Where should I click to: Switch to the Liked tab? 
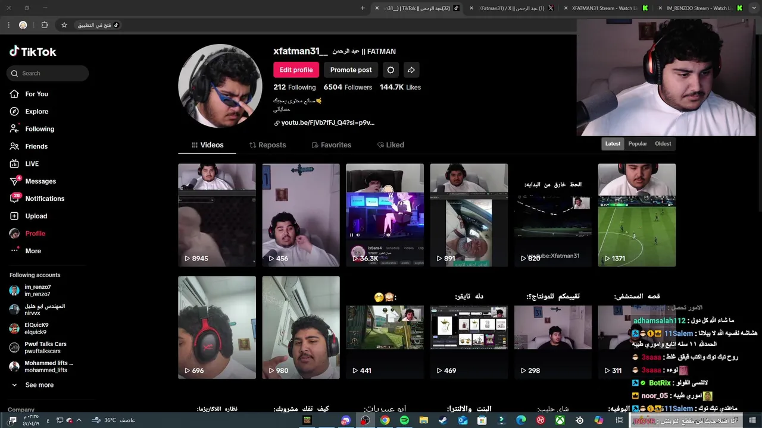click(x=391, y=145)
